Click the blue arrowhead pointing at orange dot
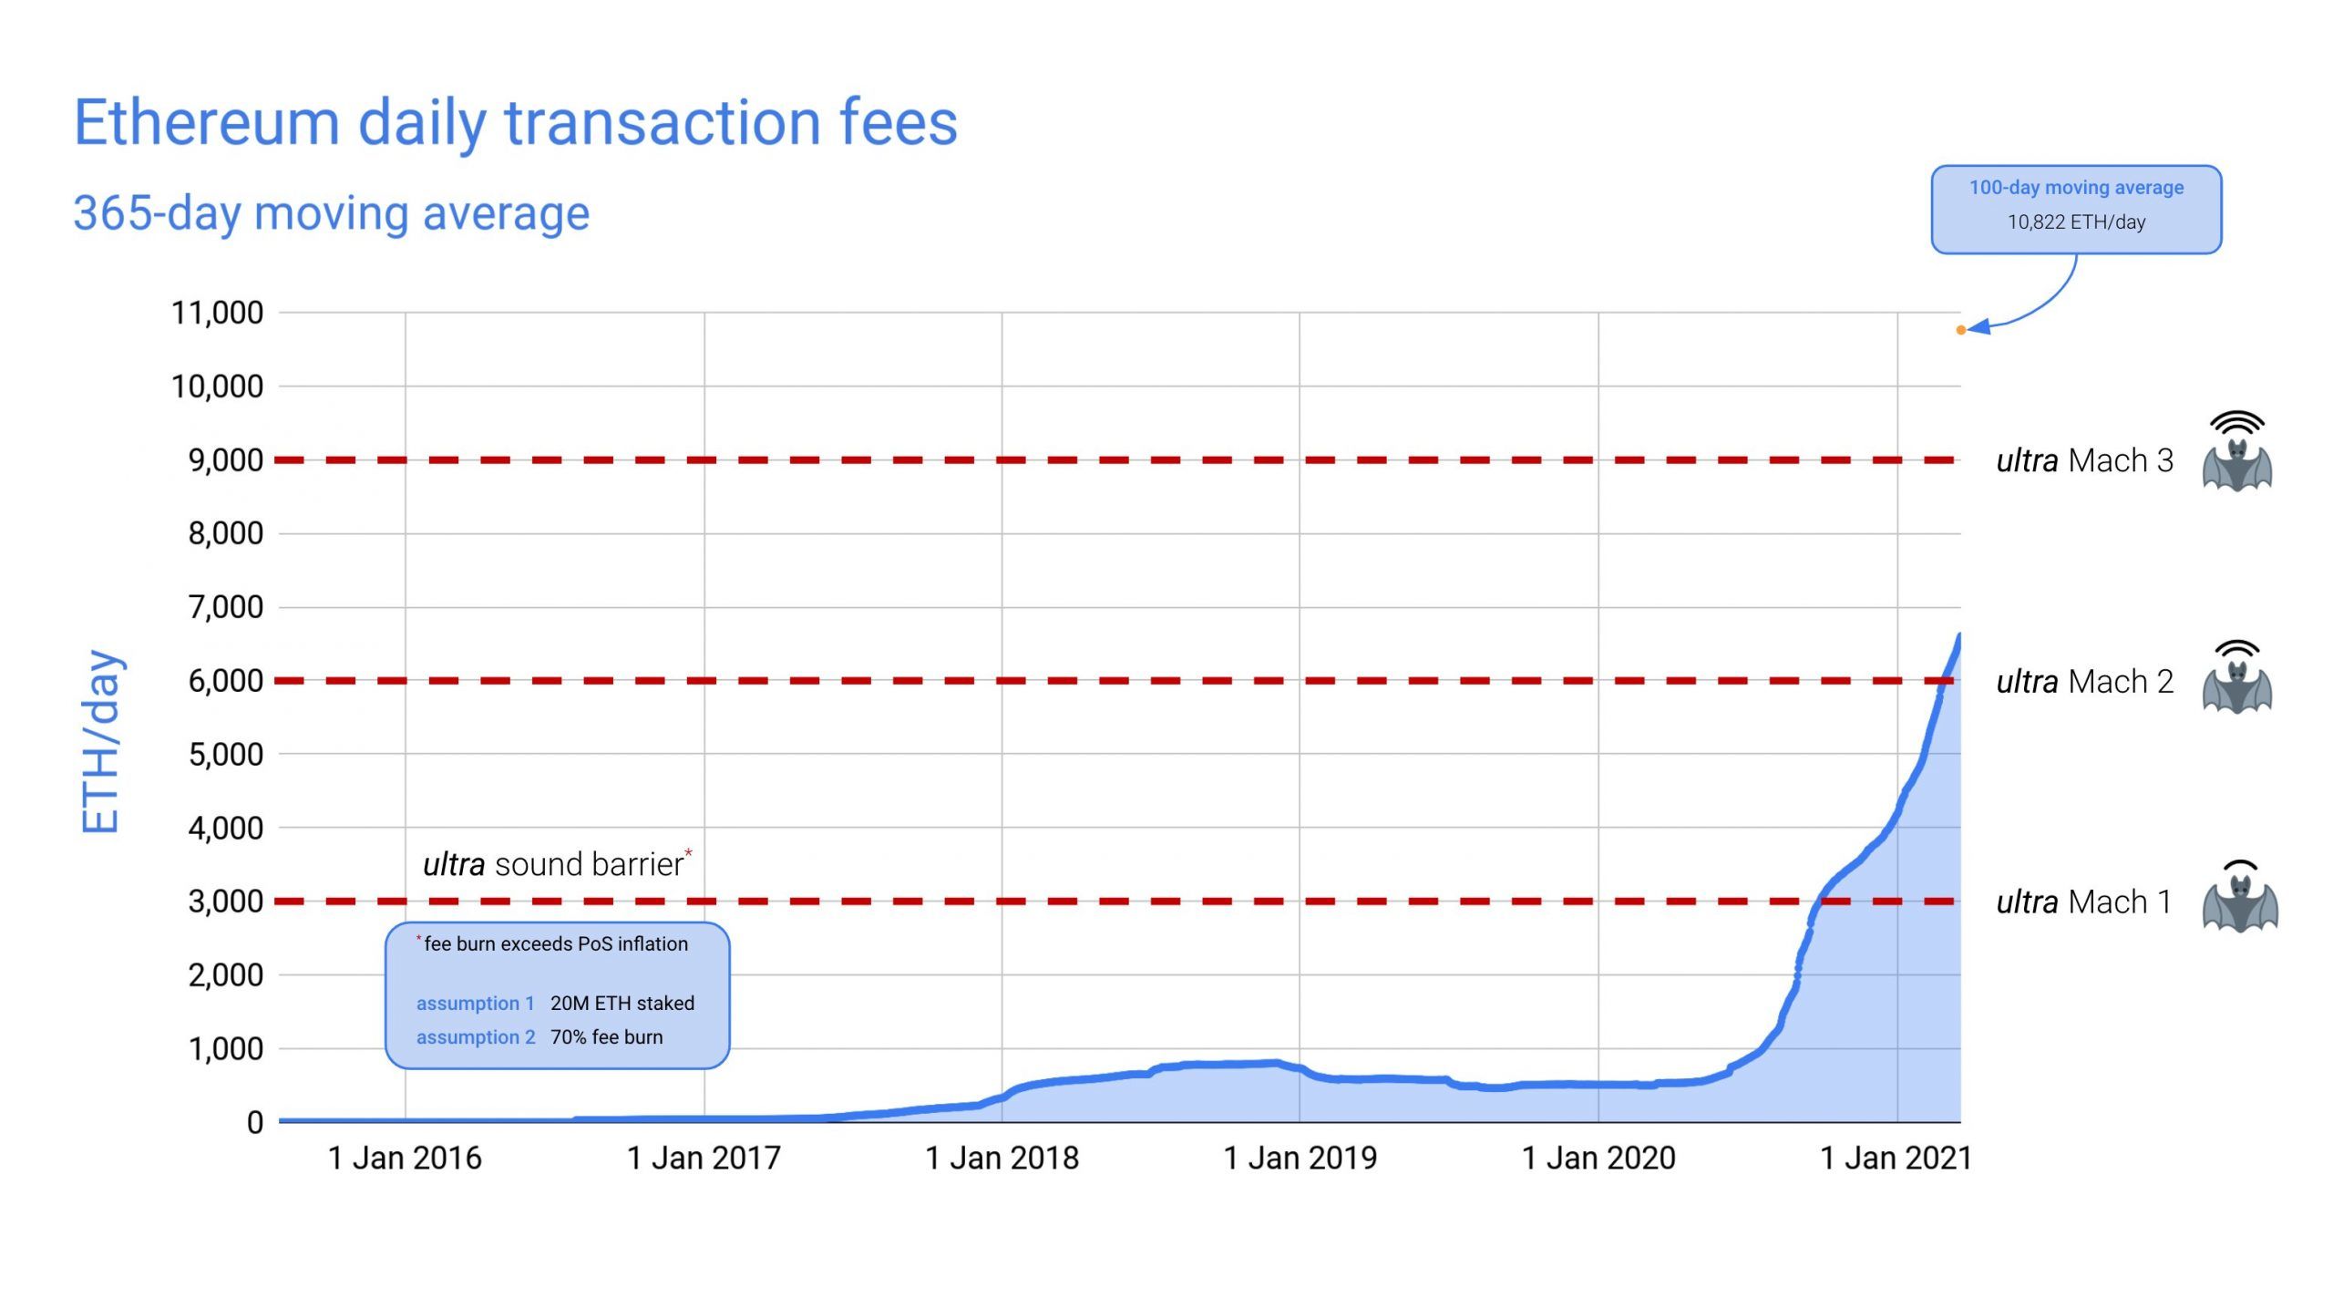The height and width of the screenshot is (1298, 2333). pyautogui.click(x=1979, y=327)
